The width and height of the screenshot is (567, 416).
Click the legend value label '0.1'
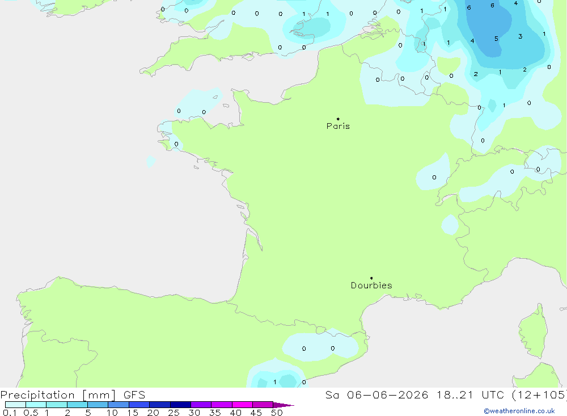coord(10,413)
